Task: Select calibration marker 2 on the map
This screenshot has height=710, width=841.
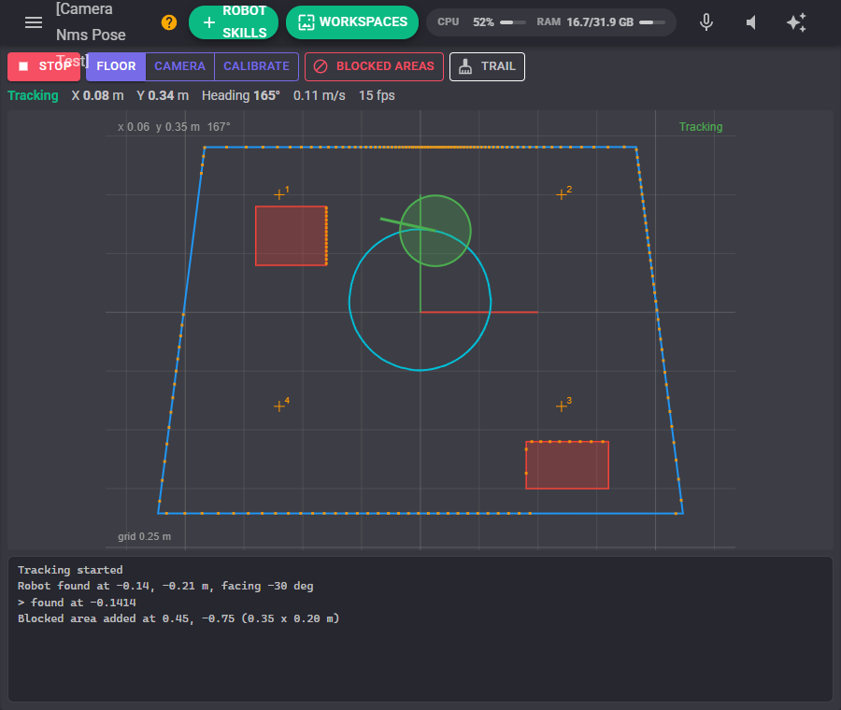Action: tap(562, 194)
